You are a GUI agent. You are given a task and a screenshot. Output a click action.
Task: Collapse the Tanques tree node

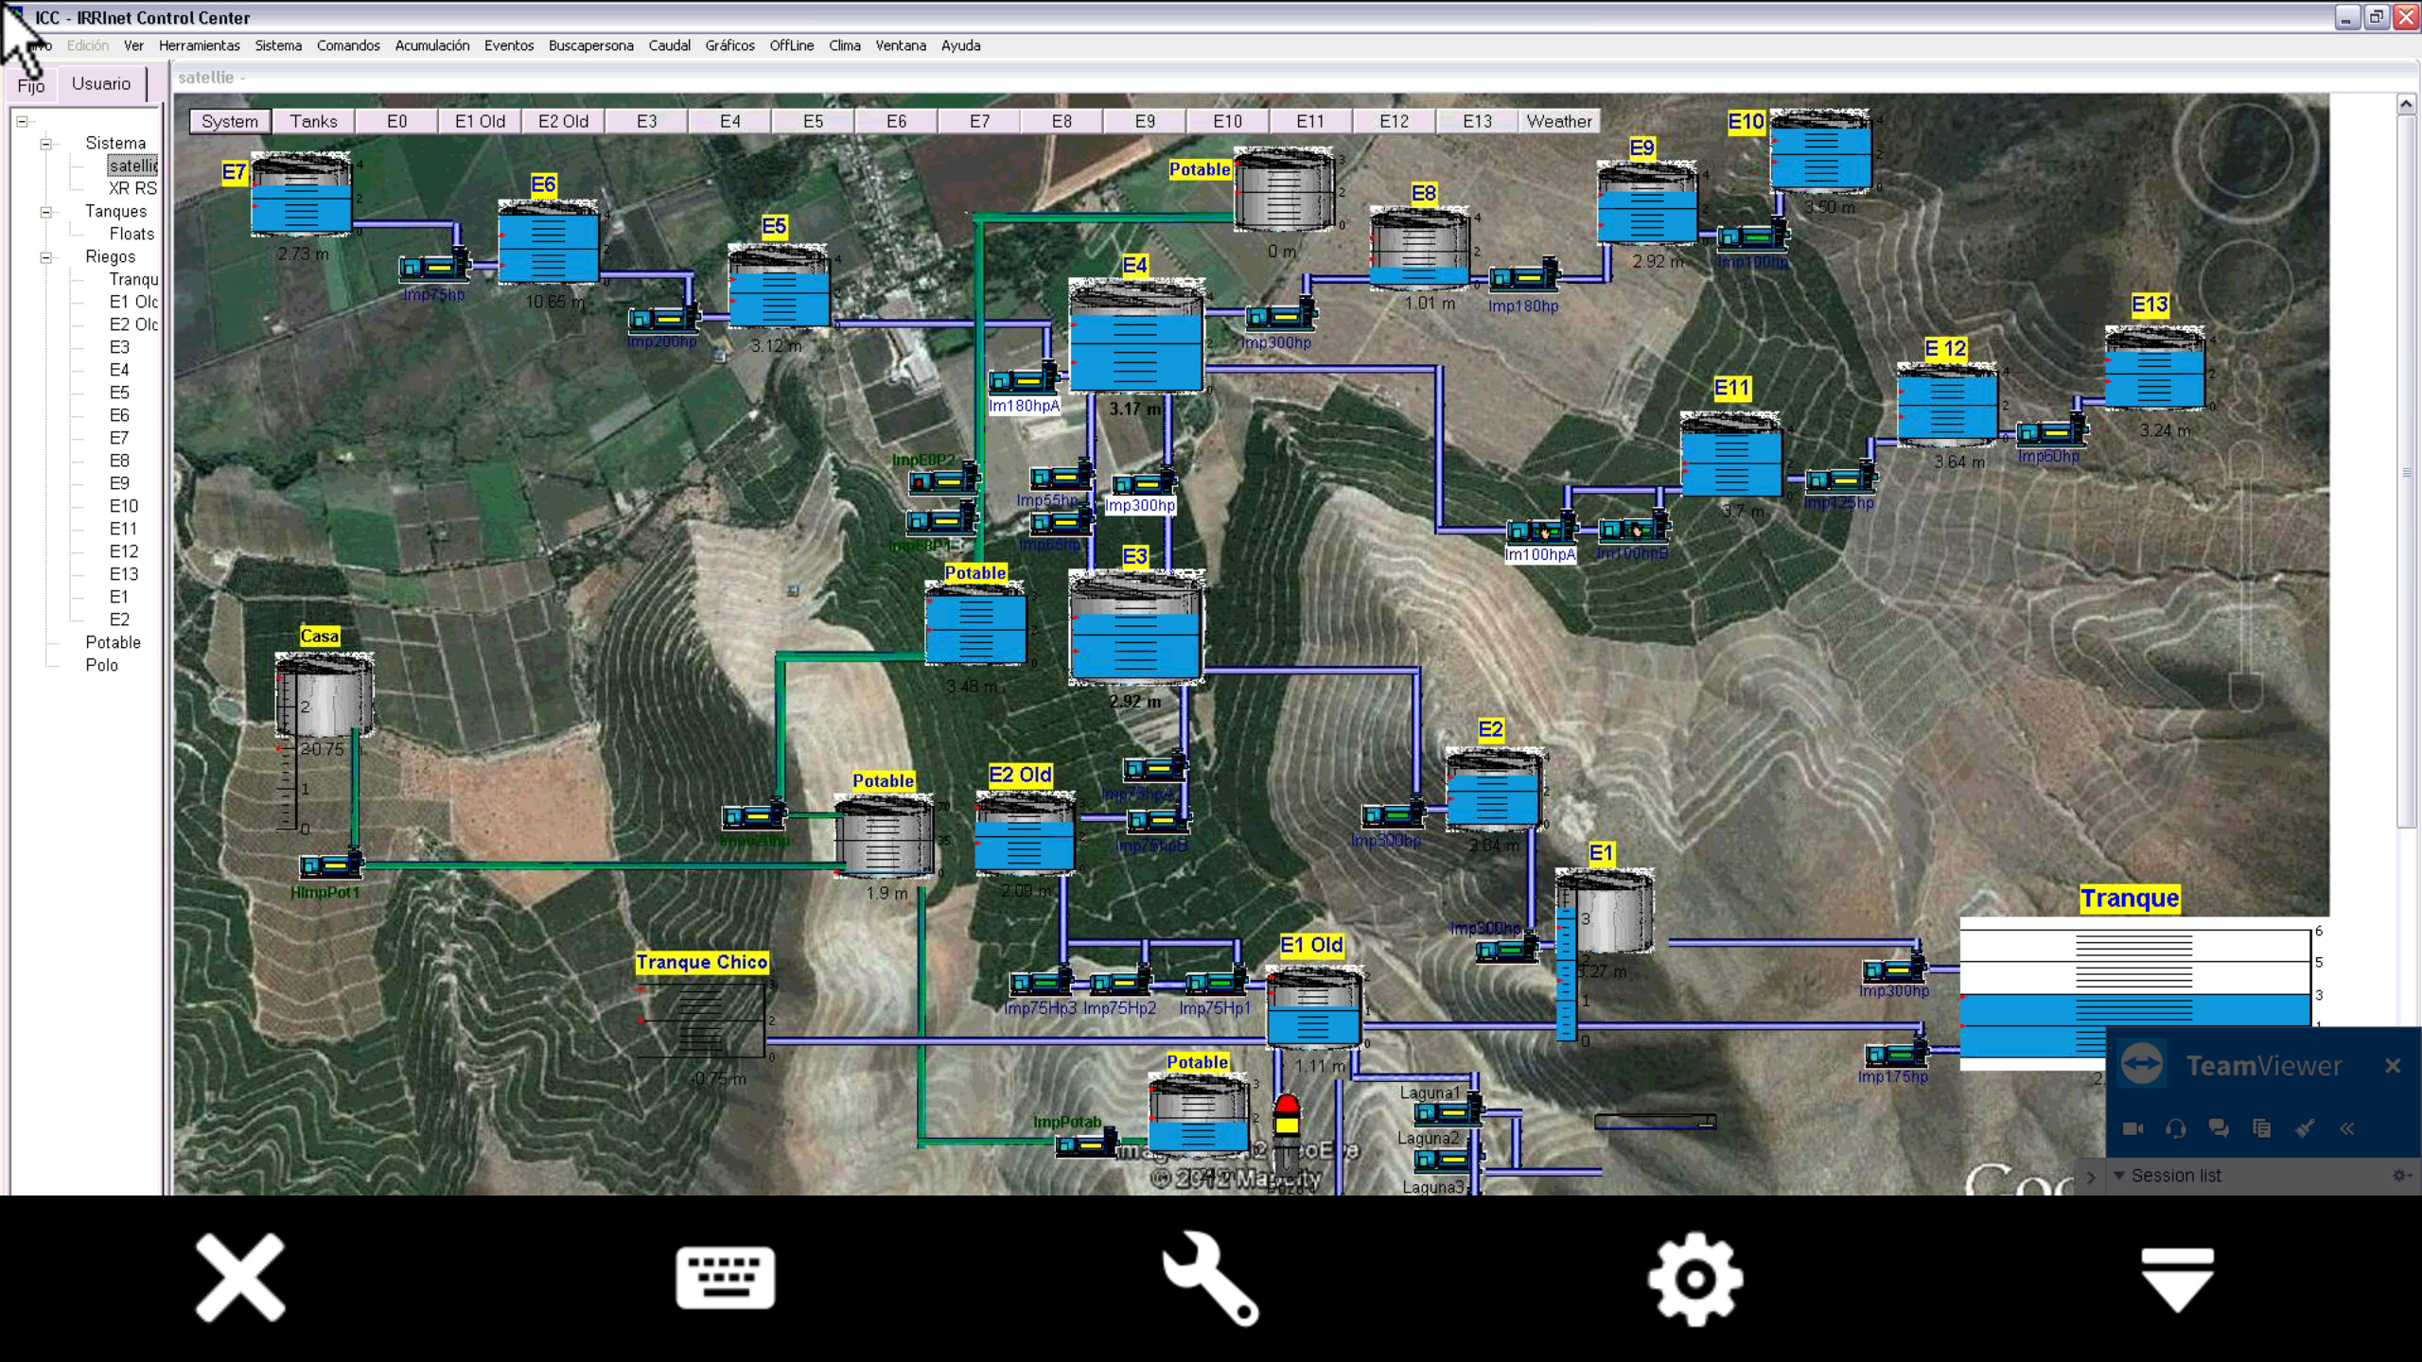[x=45, y=212]
